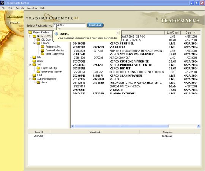Click the results horizontal scrollbar thumb
This screenshot has width=205, height=171.
(x=121, y=126)
